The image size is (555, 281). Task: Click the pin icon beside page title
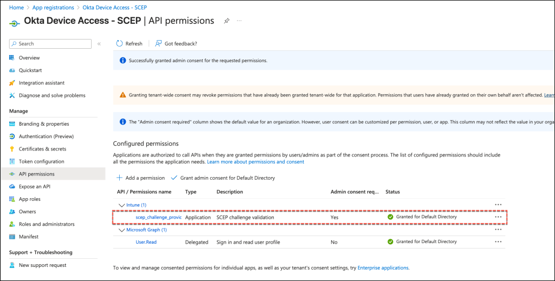tap(227, 21)
